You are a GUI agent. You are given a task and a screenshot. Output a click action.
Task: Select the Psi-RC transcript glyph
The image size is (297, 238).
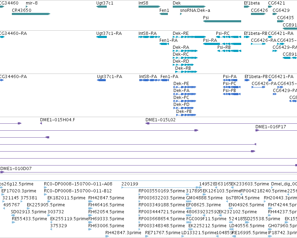point(229,37)
